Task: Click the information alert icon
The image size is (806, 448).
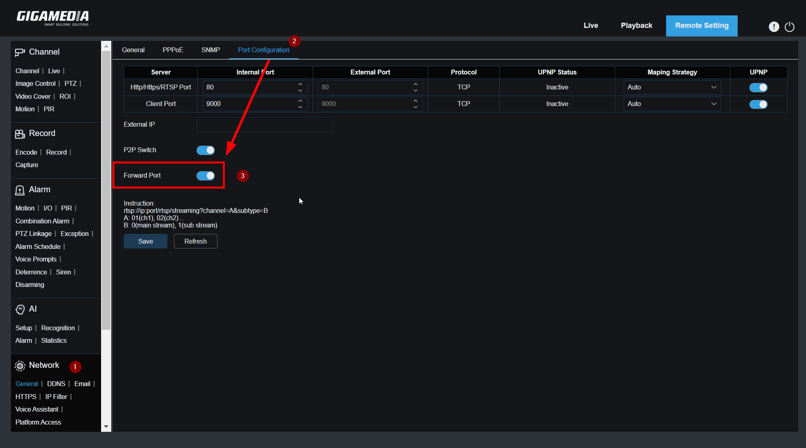Action: (774, 27)
